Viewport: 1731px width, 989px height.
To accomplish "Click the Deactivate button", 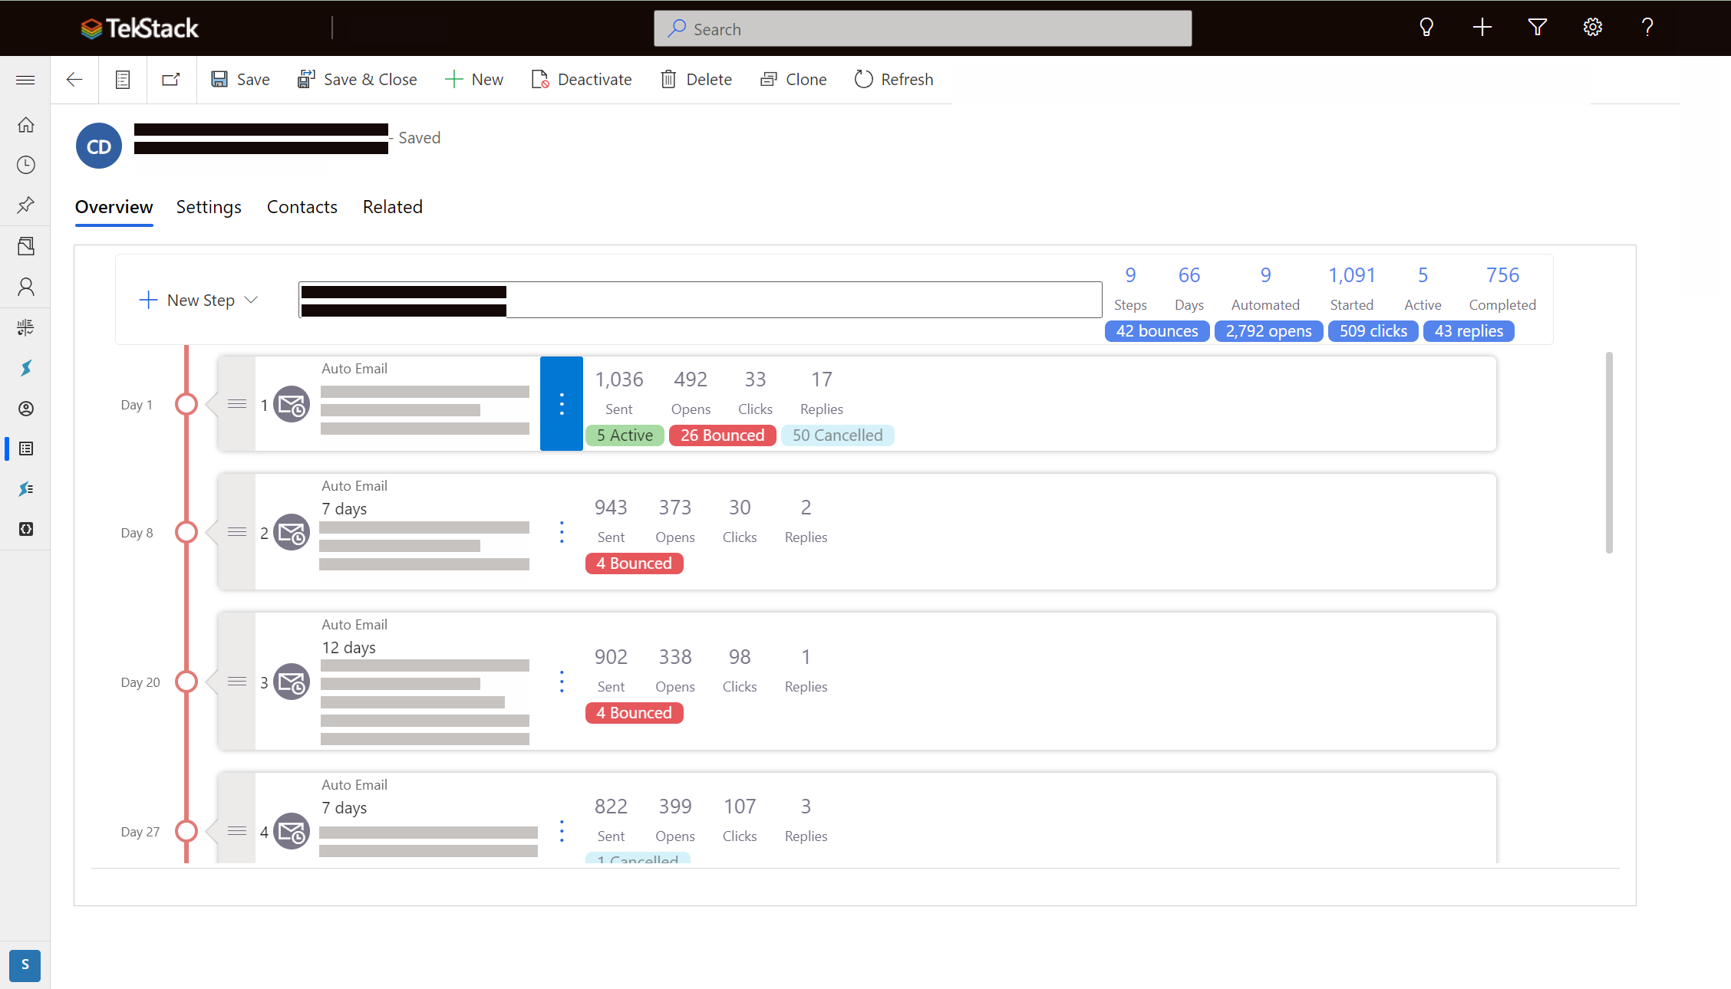I will [x=582, y=80].
